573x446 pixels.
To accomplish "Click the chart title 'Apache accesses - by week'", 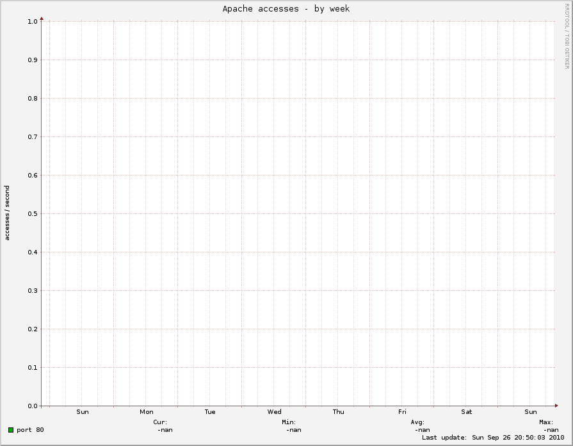I will point(286,9).
